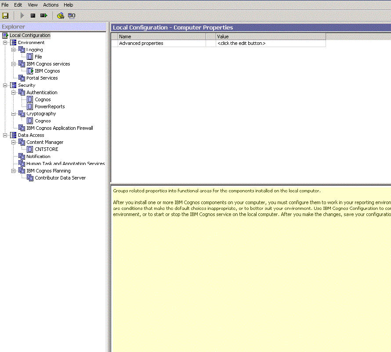Screen dimensions: 391x352
Task: Click the Environment category icon
Action: [14, 43]
